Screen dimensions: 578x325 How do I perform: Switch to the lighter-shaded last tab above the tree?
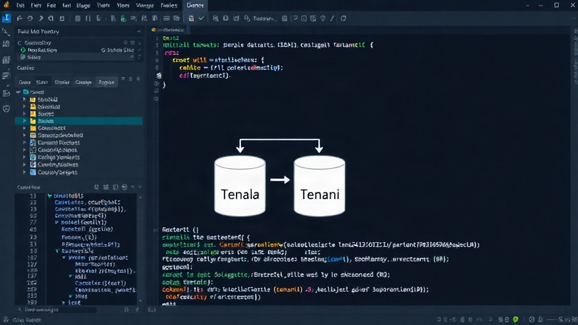[x=106, y=82]
